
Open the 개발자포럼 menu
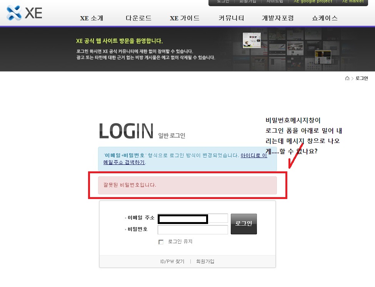click(278, 18)
